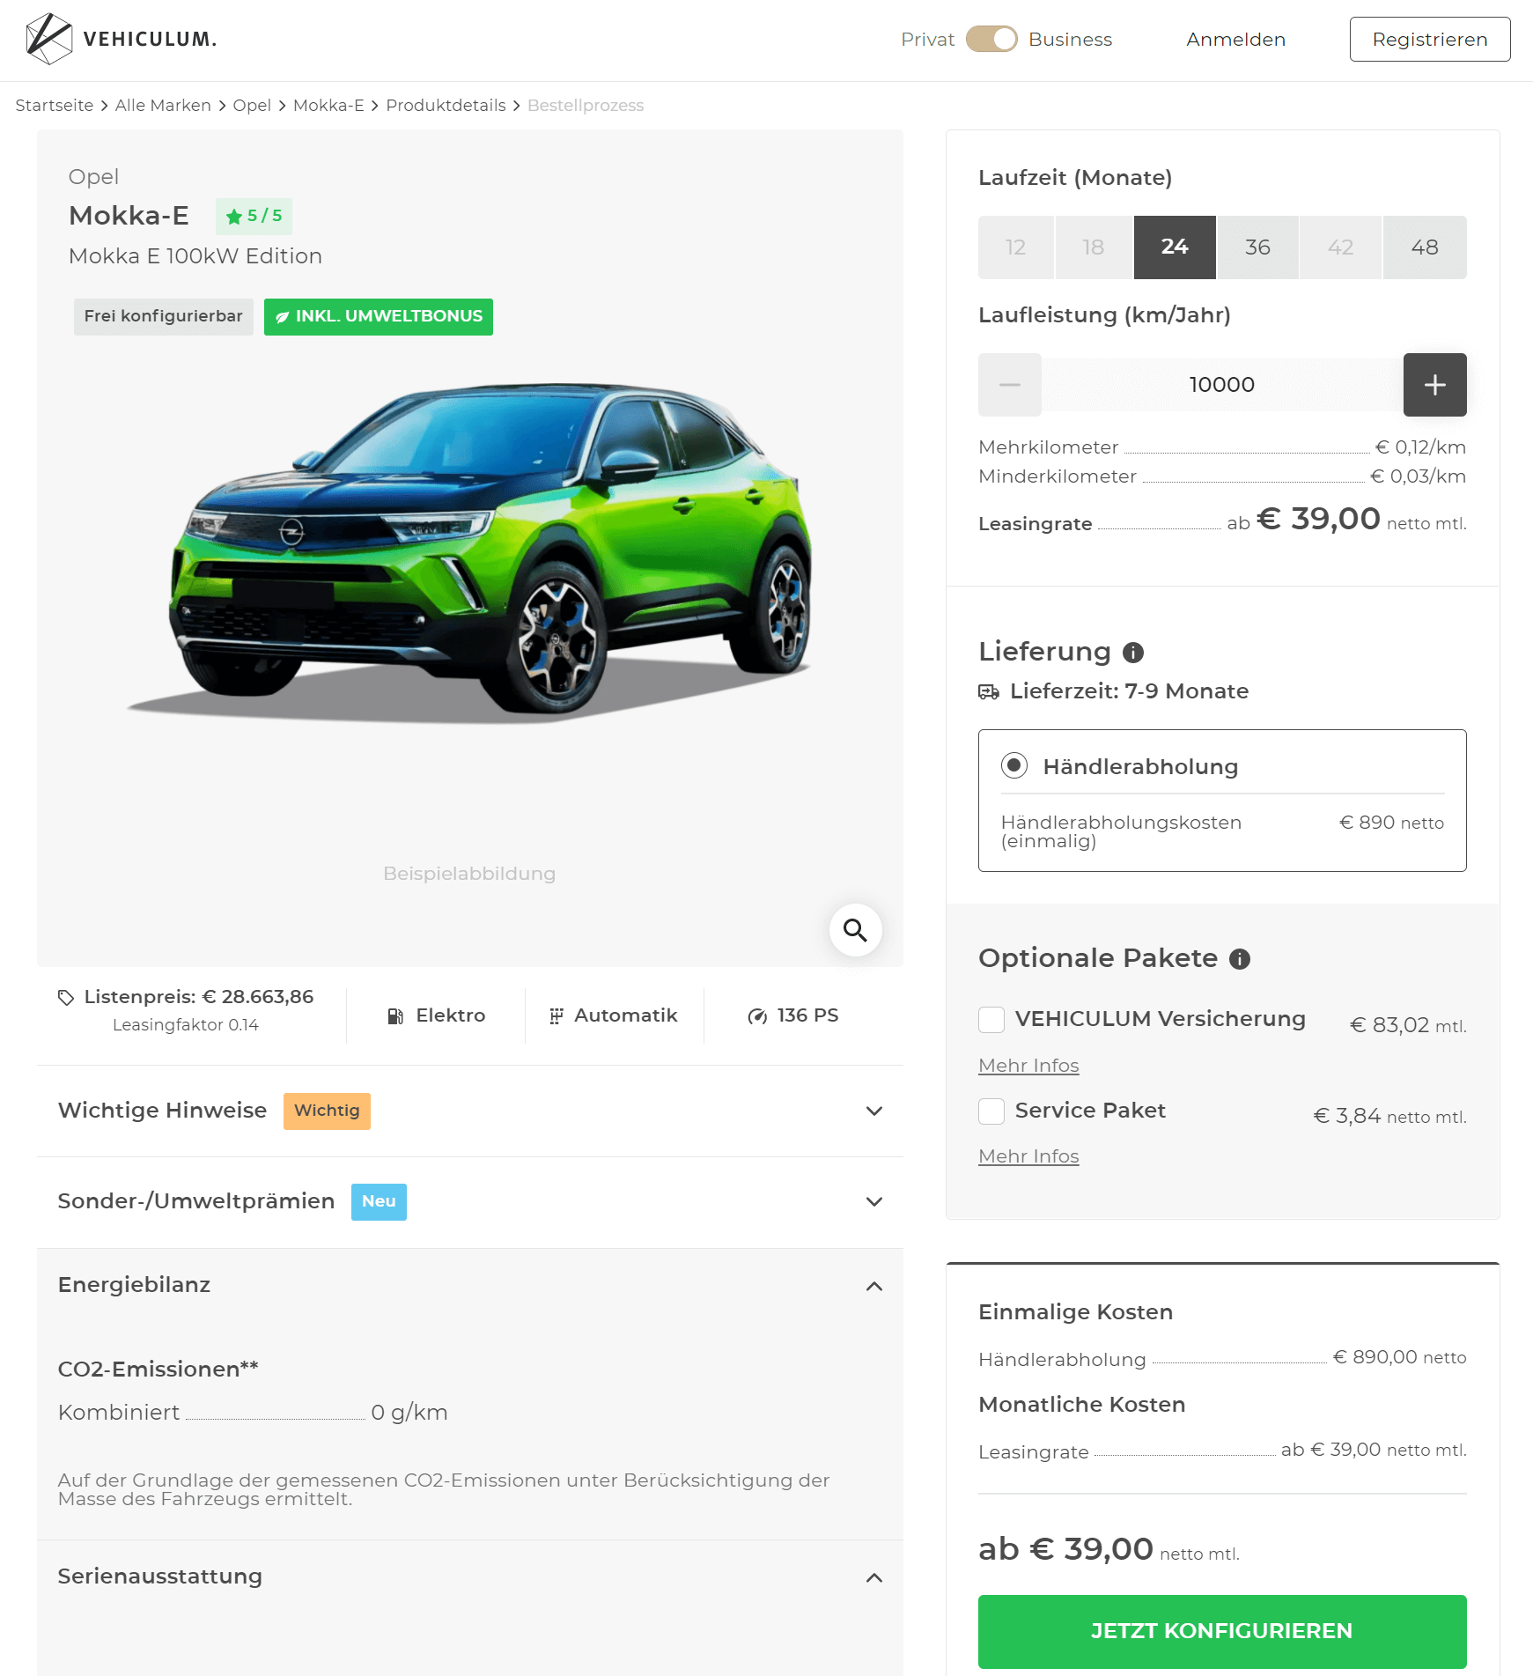Click the Listenpreis price tag icon
This screenshot has height=1676, width=1533.
[x=66, y=997]
